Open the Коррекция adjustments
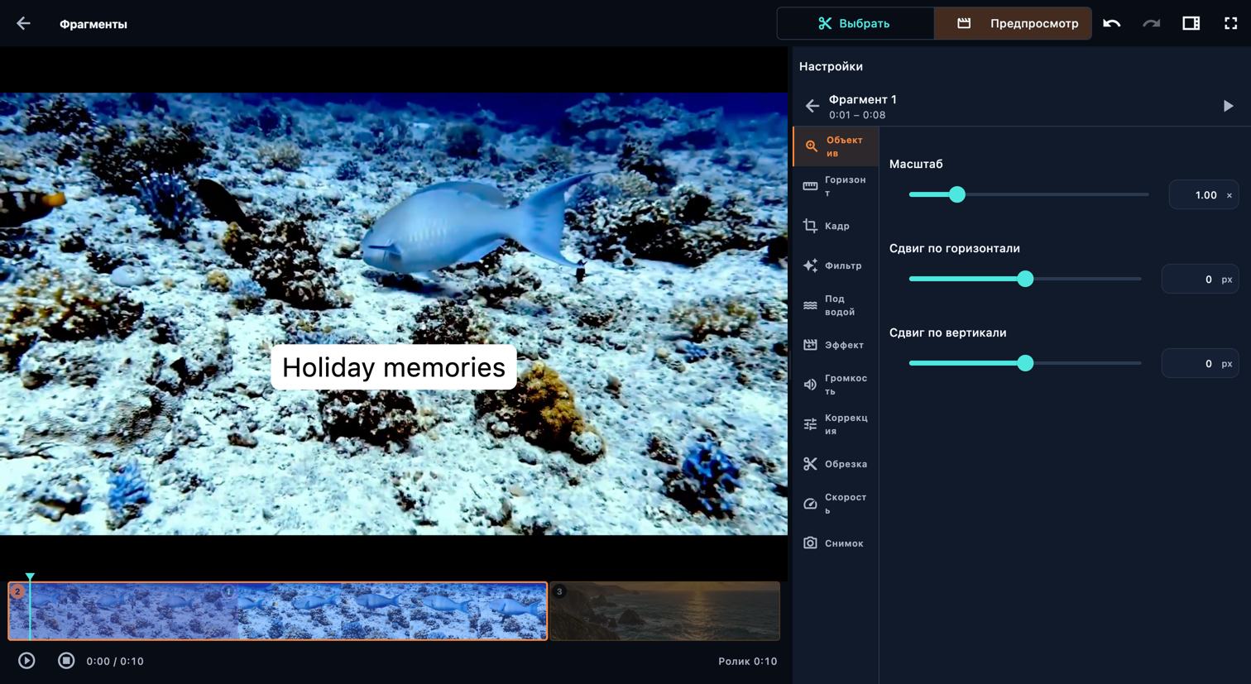Screen dimensions: 1251x684 pos(836,424)
